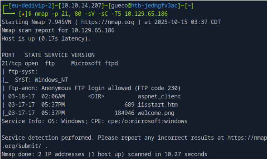Click the welcome.png file name
The image size is (267, 159).
(x=156, y=113)
